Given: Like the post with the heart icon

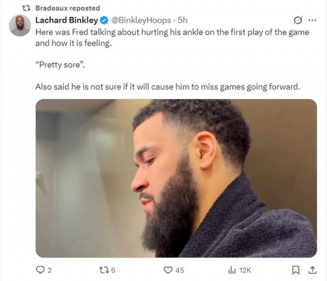Looking at the screenshot, I should pyautogui.click(x=168, y=269).
